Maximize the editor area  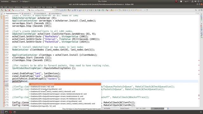[x=198, y=13]
